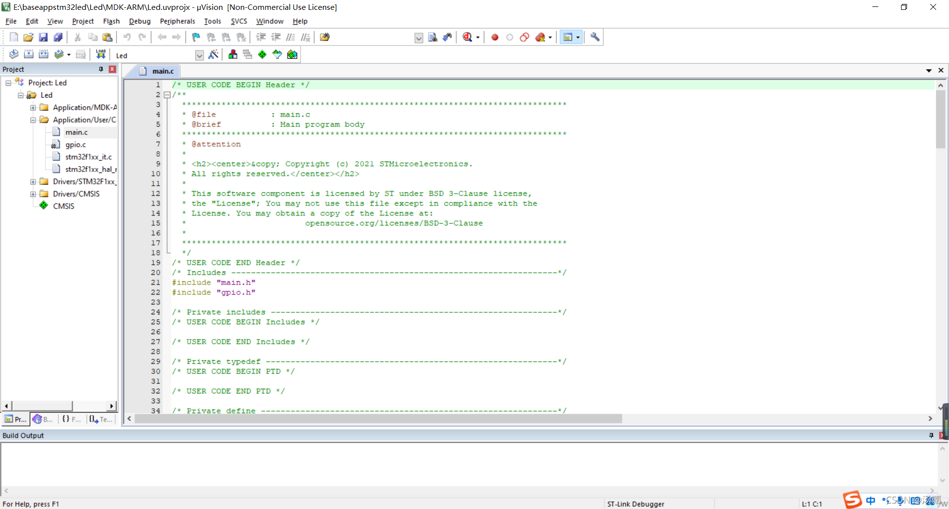Viewport: 949px width, 509px height.
Task: Open batch build dropdown arrow
Action: [x=69, y=55]
